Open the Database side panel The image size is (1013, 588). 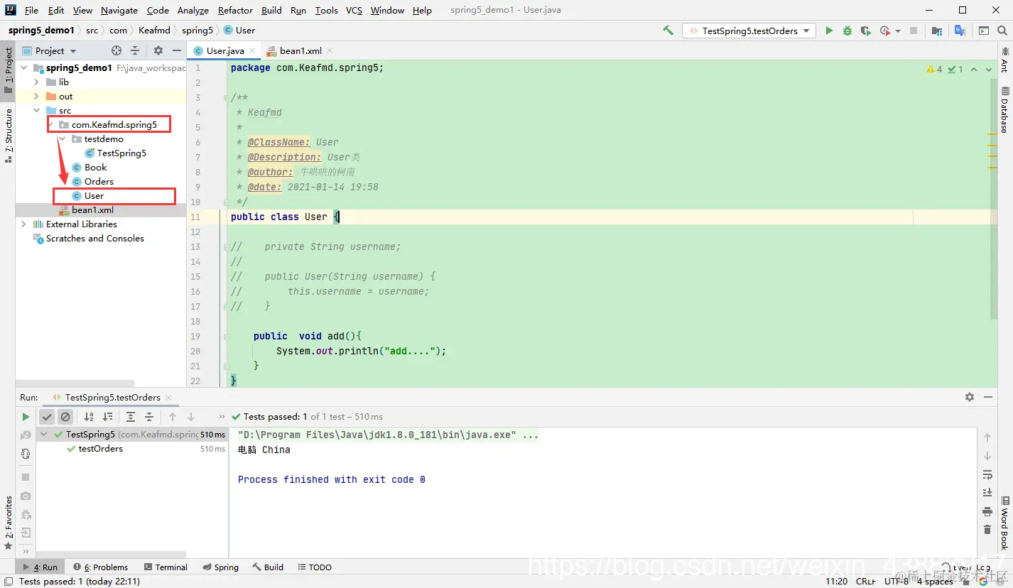[1004, 110]
